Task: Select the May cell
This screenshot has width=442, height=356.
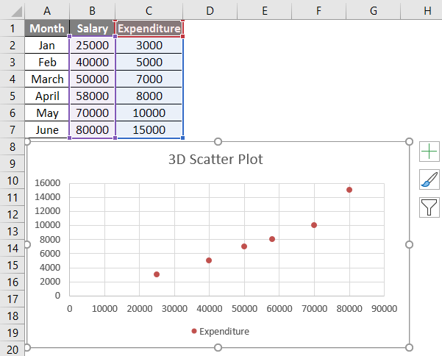Action: tap(47, 113)
